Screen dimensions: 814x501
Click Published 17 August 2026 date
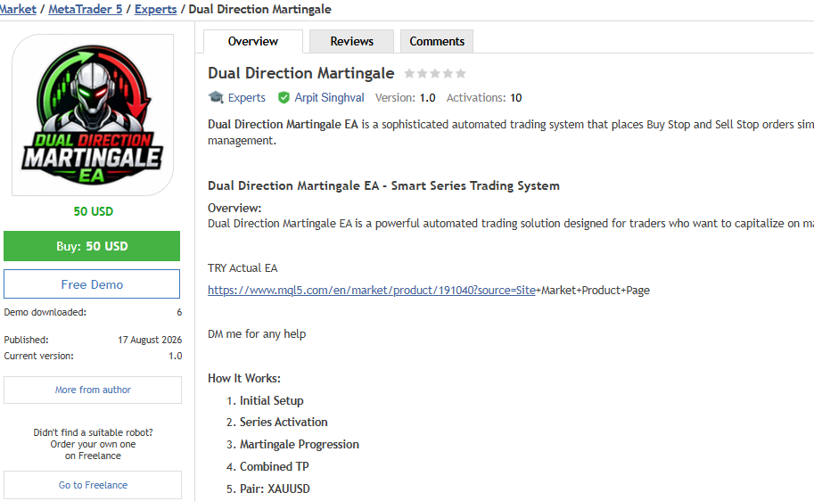point(150,340)
